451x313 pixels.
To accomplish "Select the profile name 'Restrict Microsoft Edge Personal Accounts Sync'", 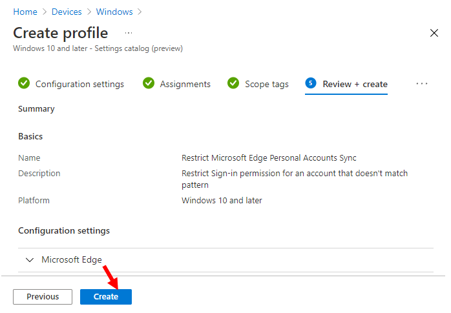I will pos(269,158).
